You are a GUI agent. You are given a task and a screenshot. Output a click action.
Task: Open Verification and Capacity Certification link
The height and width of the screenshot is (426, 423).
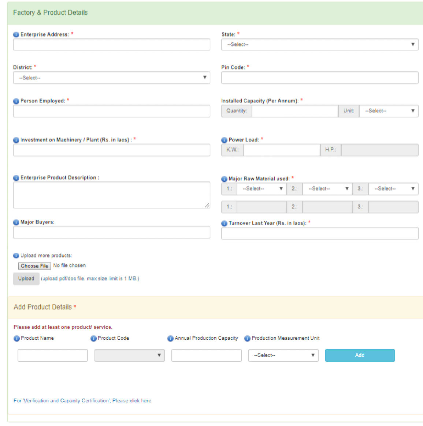point(82,401)
